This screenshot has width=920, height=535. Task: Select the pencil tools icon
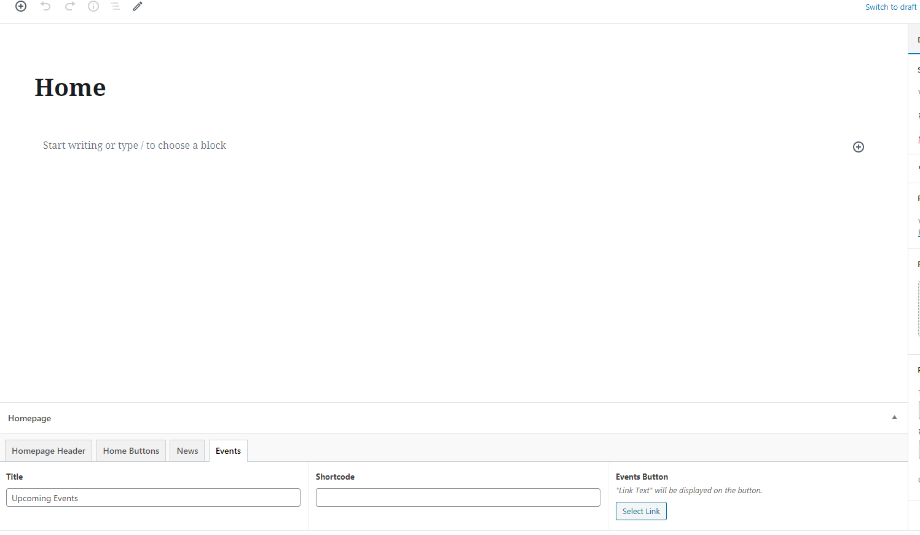(138, 6)
